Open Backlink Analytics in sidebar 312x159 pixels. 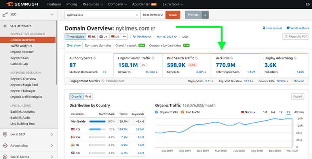point(23,112)
